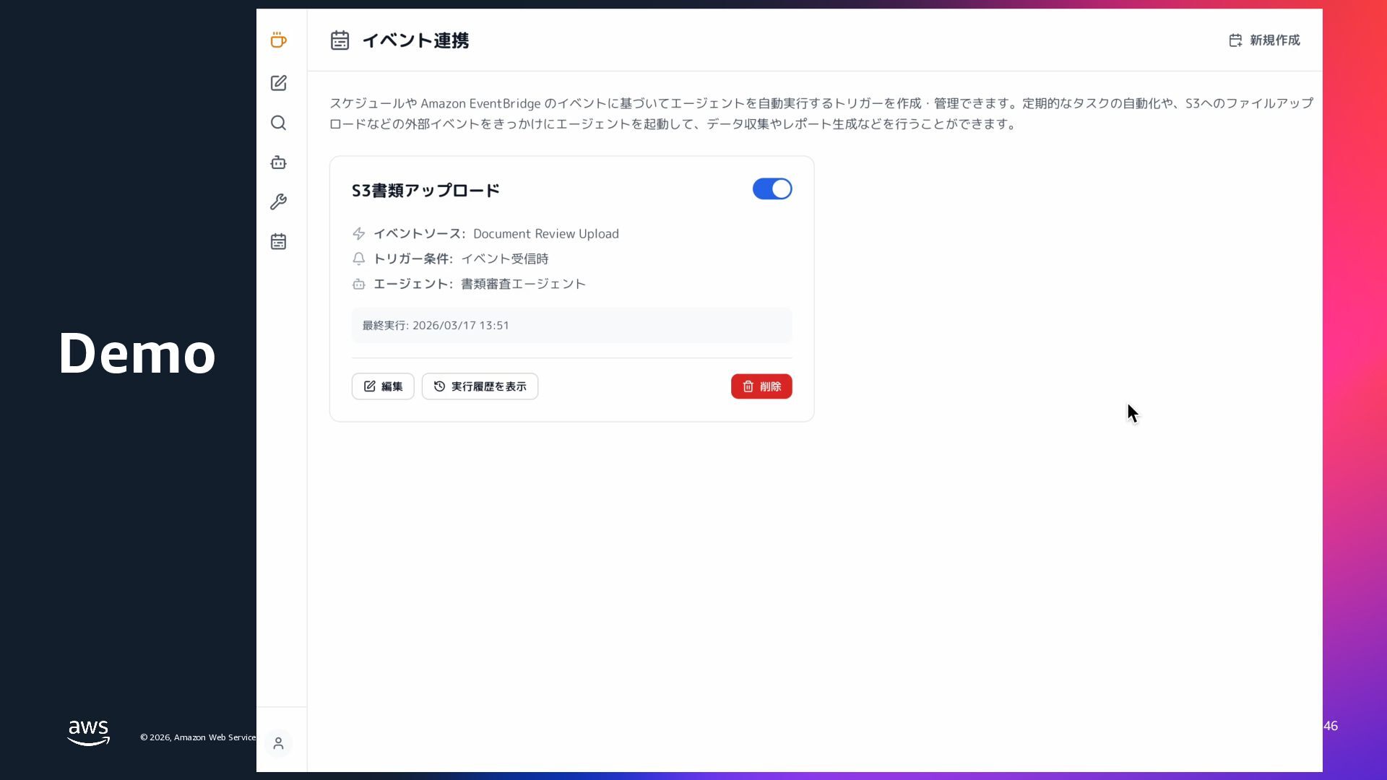Click the 書類審査エージェント agent name
Viewport: 1387px width, 780px height.
pyautogui.click(x=523, y=284)
